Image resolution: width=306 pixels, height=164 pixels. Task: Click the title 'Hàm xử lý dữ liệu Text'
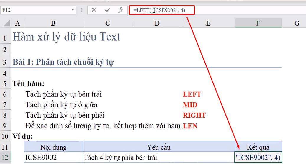(x=66, y=37)
